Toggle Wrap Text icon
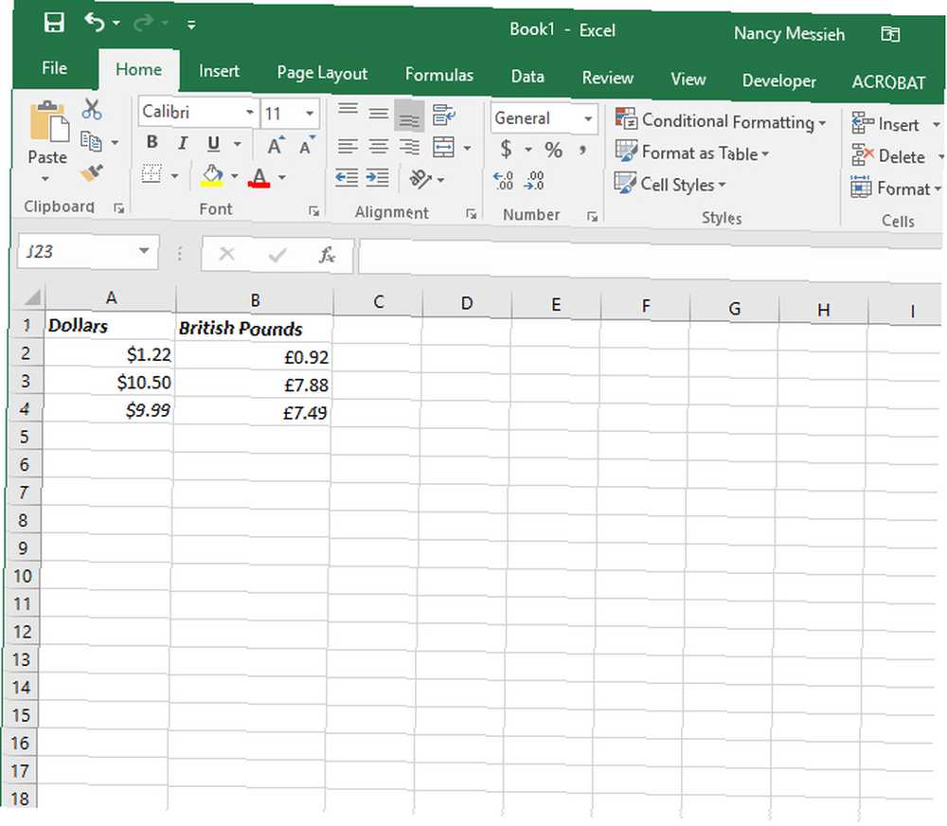947x826 pixels. tap(444, 115)
